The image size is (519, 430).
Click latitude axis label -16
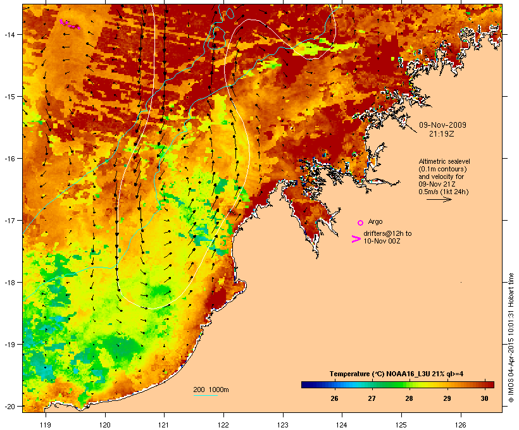[x=9, y=159]
